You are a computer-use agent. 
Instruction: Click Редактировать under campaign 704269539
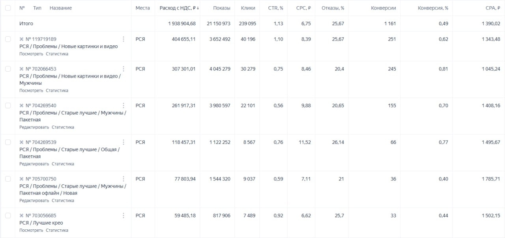coord(34,164)
